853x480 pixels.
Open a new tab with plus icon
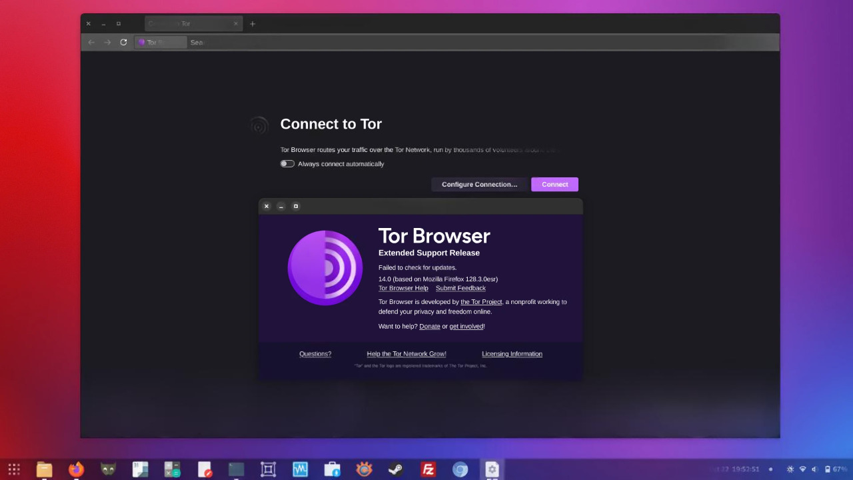coord(253,24)
